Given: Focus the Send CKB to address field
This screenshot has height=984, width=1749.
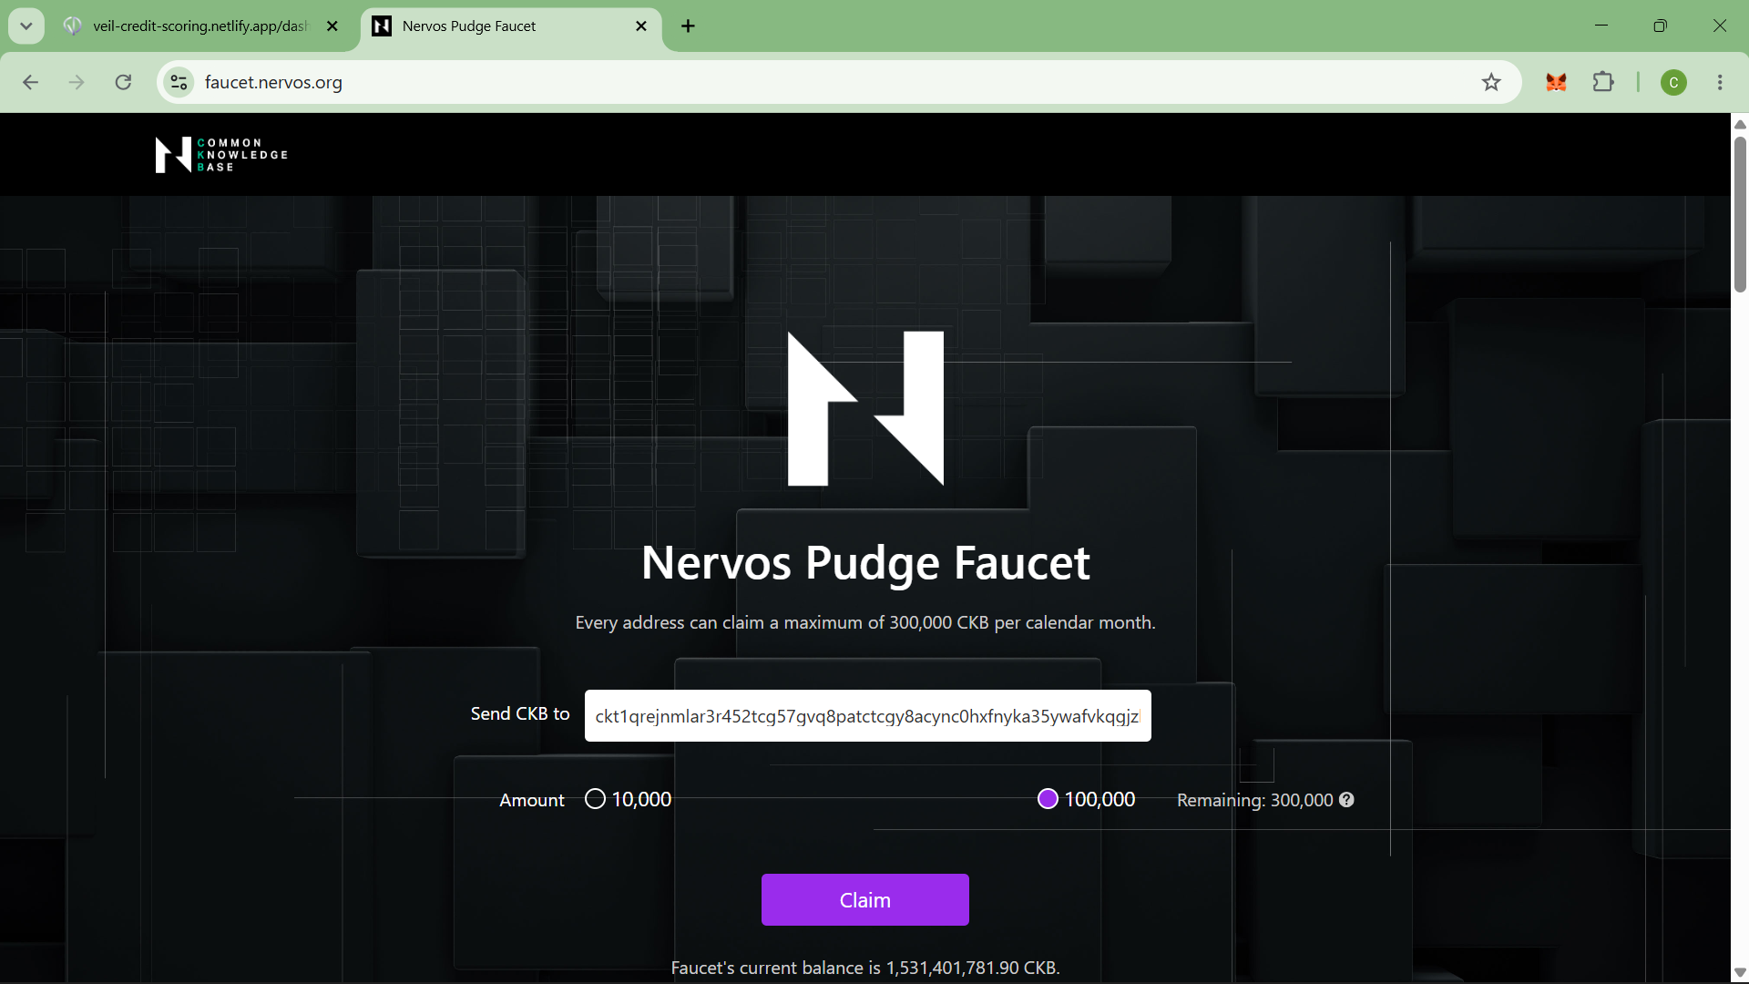Looking at the screenshot, I should (867, 716).
